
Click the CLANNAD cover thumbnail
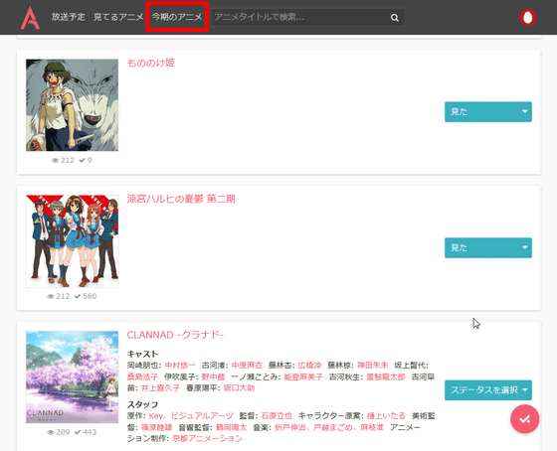pyautogui.click(x=72, y=376)
